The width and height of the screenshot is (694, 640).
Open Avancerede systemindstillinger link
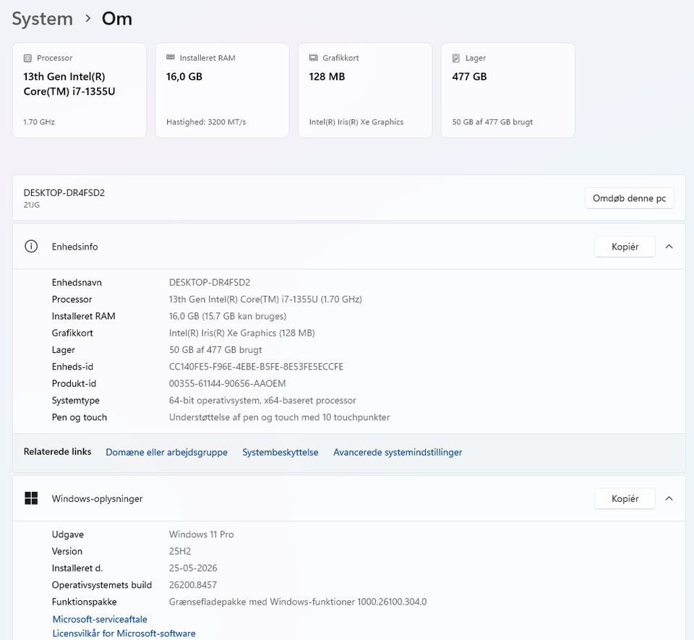pyautogui.click(x=398, y=452)
